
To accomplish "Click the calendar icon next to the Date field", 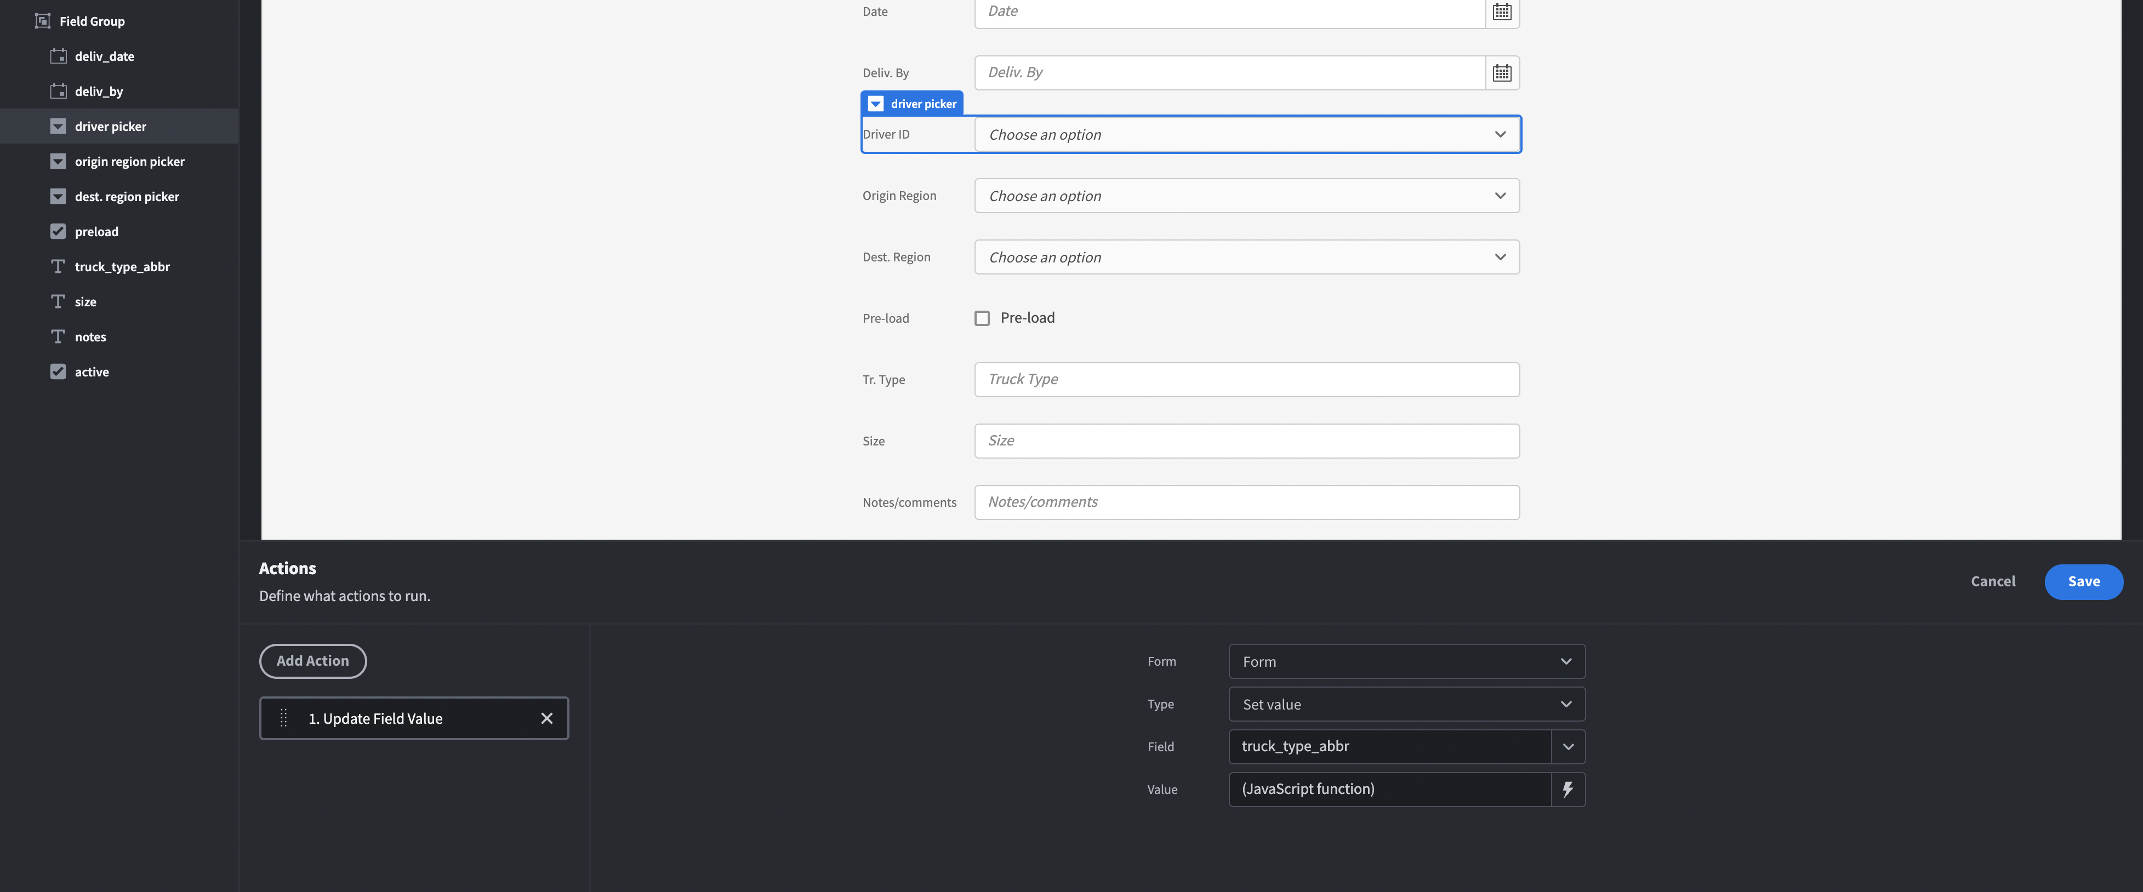I will (1502, 12).
